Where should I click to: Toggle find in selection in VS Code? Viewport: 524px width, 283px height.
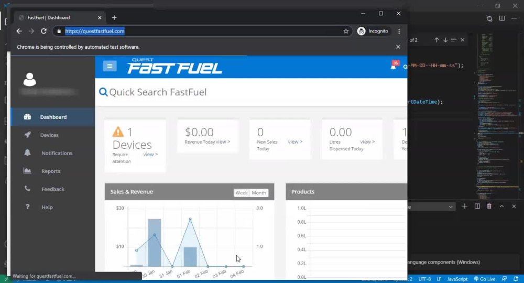point(453,40)
